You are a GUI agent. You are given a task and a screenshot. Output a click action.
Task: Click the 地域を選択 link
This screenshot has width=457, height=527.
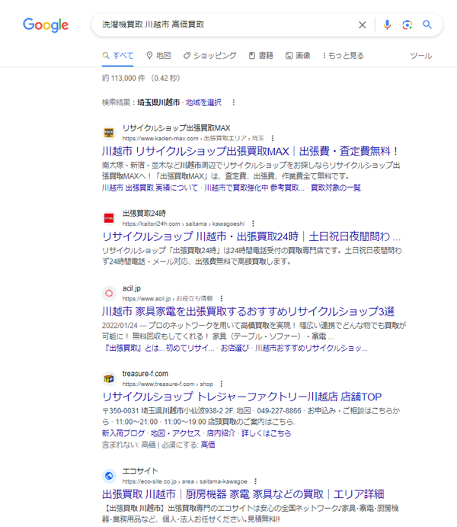point(203,102)
